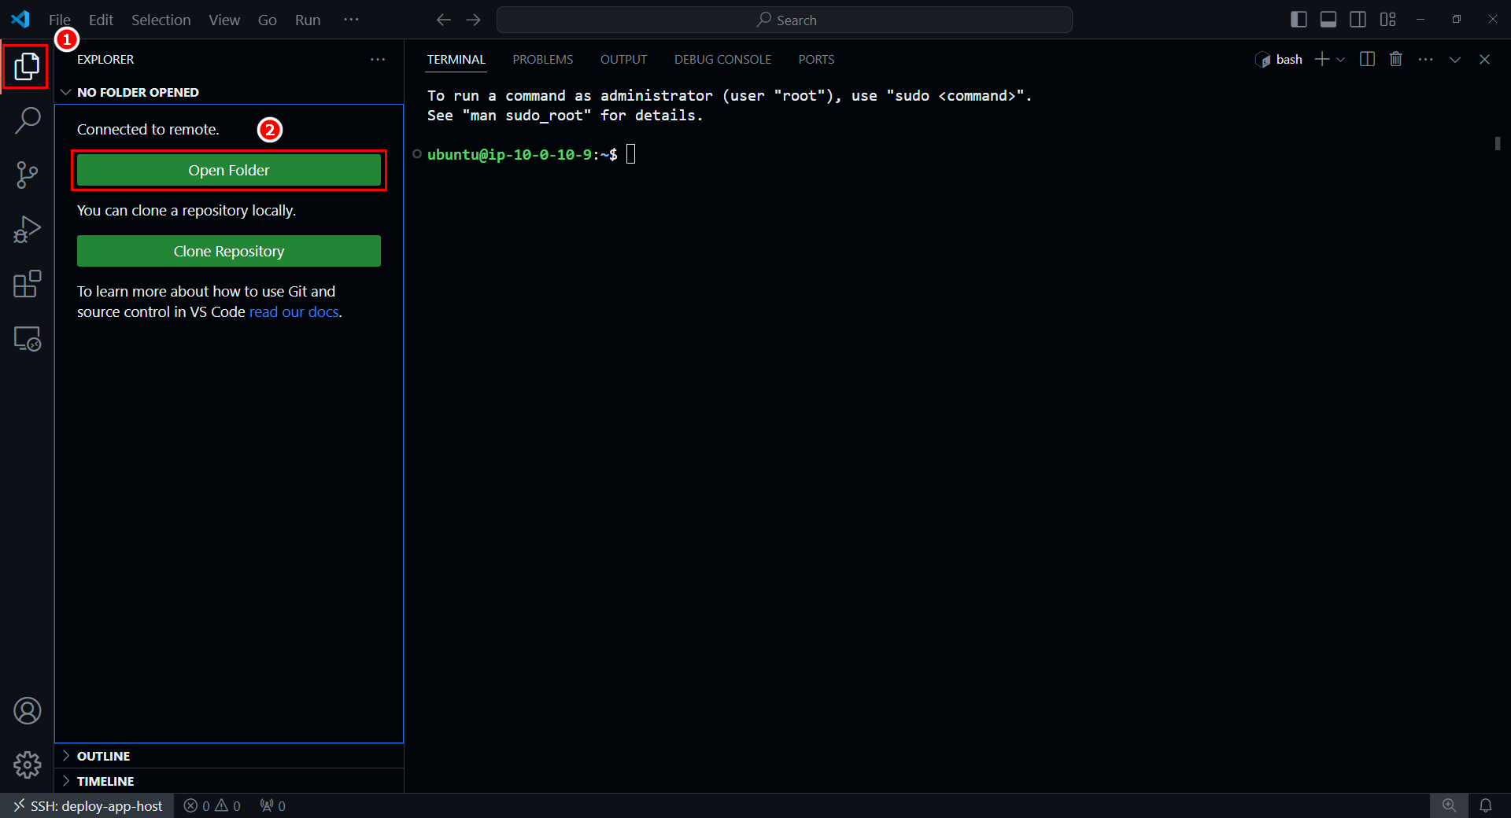
Task: Go forward with the right arrow
Action: (473, 20)
